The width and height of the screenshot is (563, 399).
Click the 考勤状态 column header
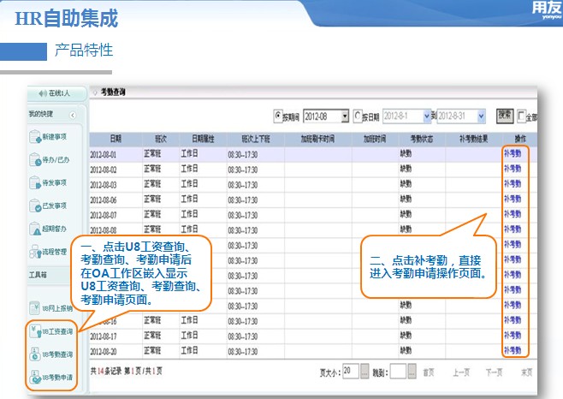click(422, 139)
